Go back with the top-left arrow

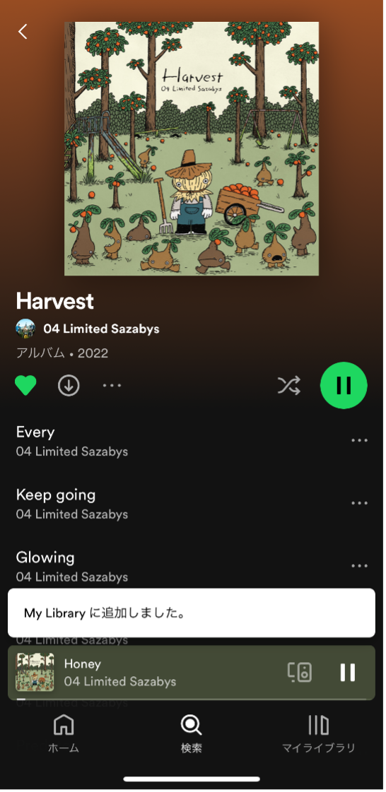(x=23, y=31)
